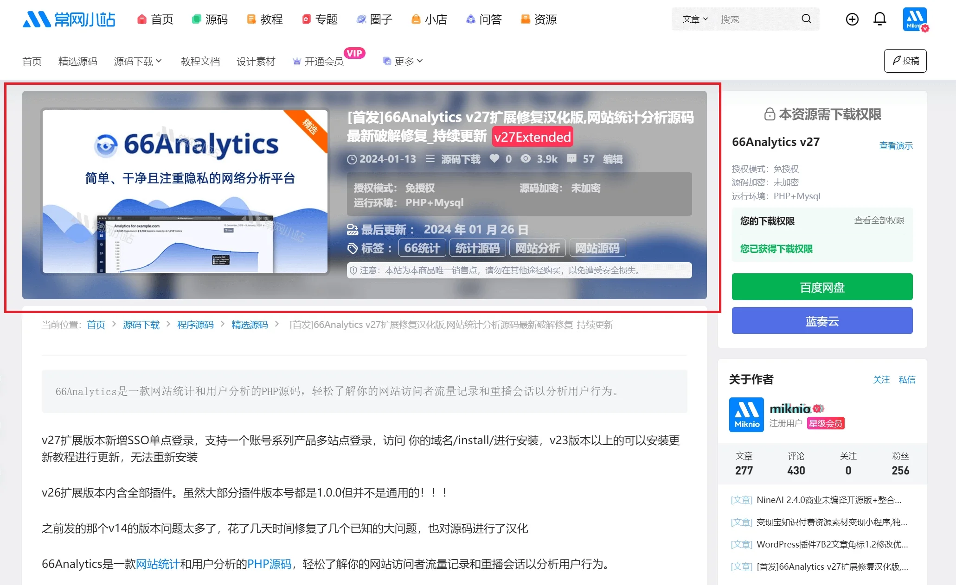Open the comments via the speech bubble icon
Viewport: 956px width, 585px height.
pyautogui.click(x=572, y=159)
